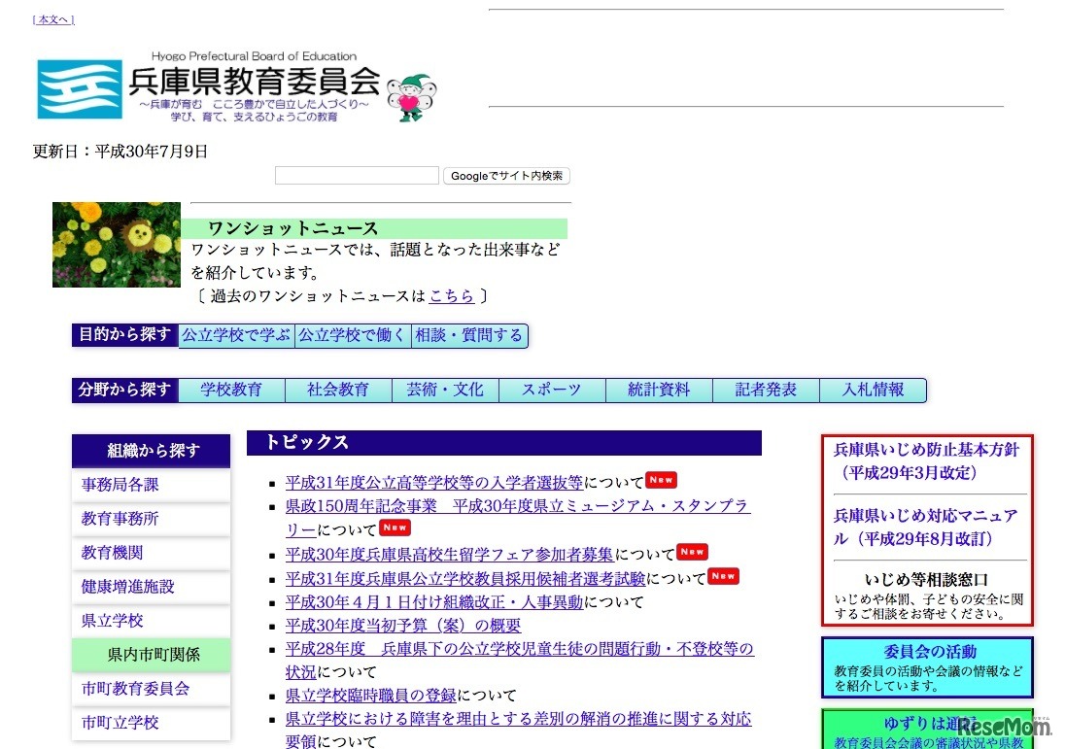Open the 相談・質問する tab

click(x=469, y=335)
